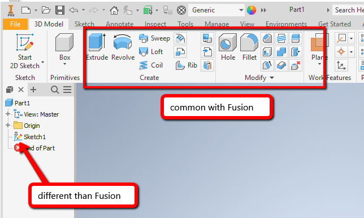Open the appearance color wheel

[x=251, y=10]
